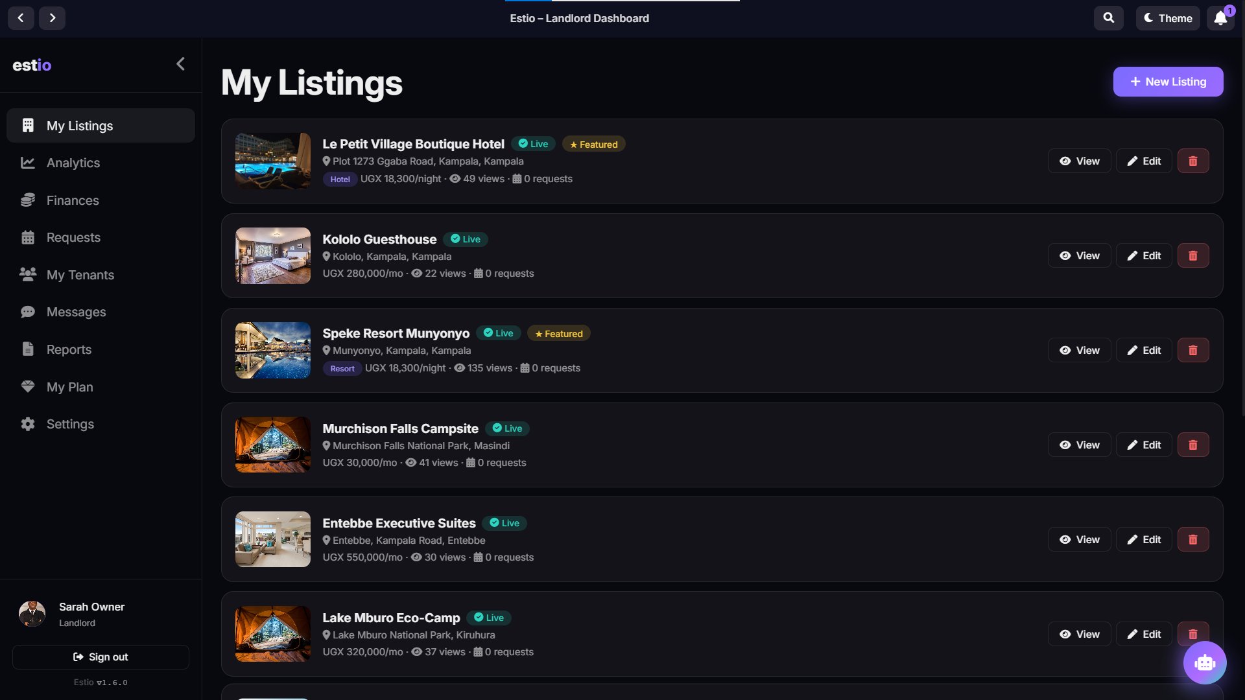View Le Petit Village Boutique Hotel listing
This screenshot has width=1245, height=700.
(x=1079, y=161)
